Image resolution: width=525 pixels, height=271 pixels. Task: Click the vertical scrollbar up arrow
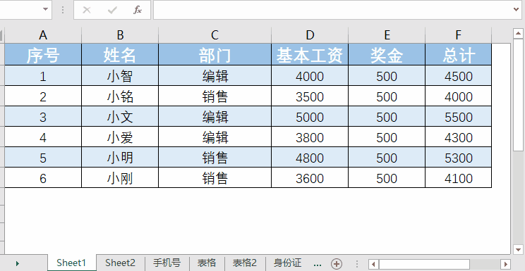click(519, 33)
